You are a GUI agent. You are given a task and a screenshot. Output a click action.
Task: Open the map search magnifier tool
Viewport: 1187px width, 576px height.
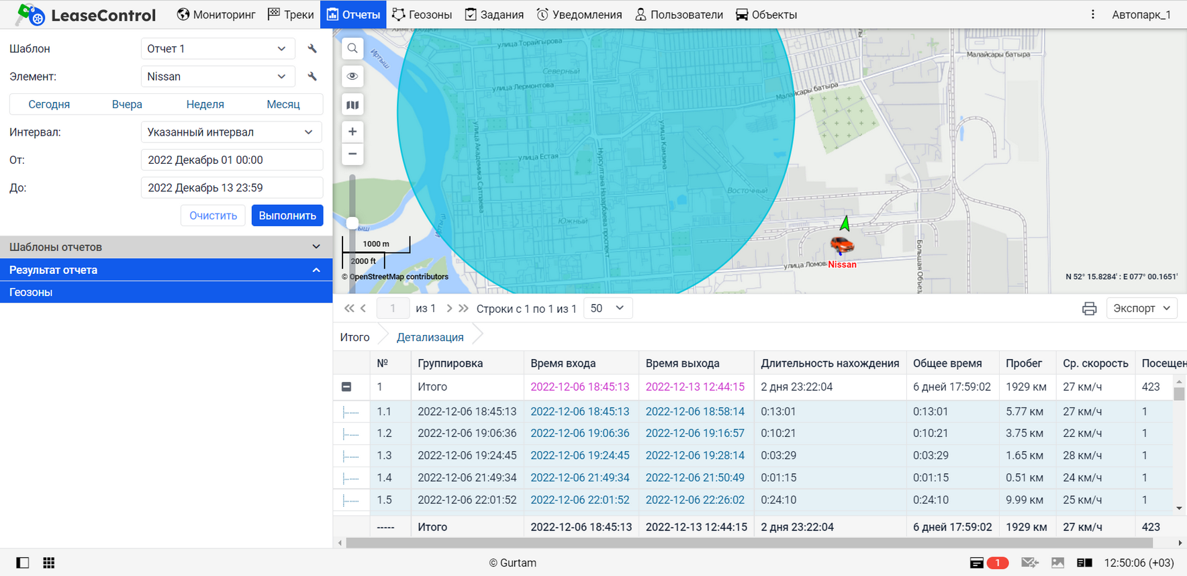coord(352,48)
